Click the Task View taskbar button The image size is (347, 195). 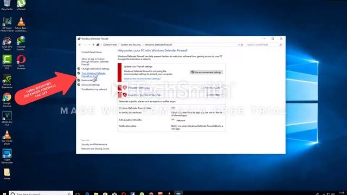[78, 193]
